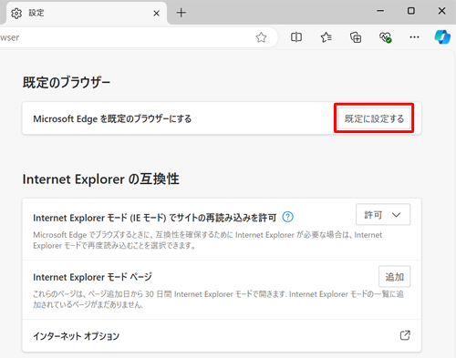
Task: Open the Collections icon
Action: (356, 37)
